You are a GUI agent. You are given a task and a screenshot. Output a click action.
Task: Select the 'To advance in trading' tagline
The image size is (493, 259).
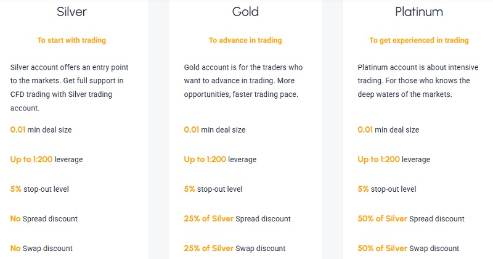click(245, 41)
